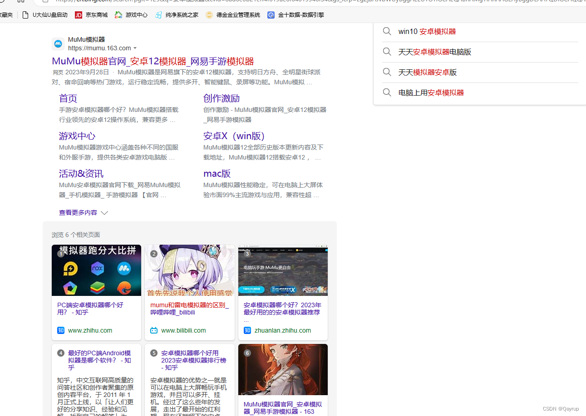The height and width of the screenshot is (416, 586).
Task: Click the 京东商城 JD bookmark icon
Action: click(79, 15)
